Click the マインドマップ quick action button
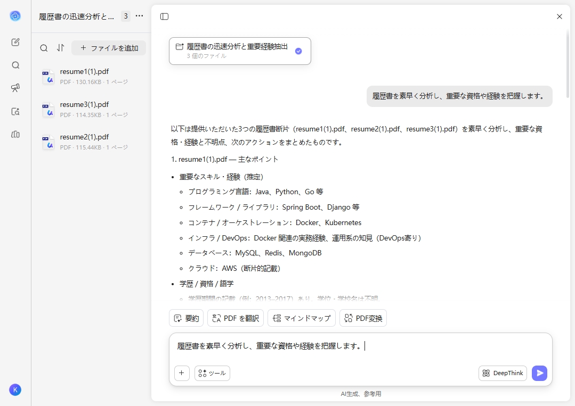 tap(301, 318)
